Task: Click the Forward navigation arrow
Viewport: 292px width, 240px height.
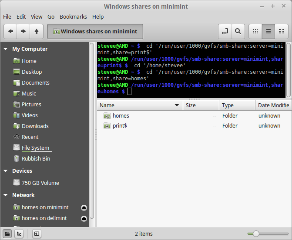Action: coord(23,31)
